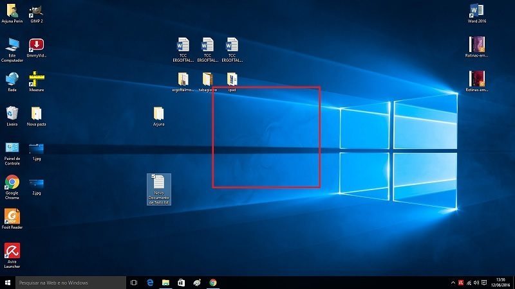Open the Avira tray icon

461,283
